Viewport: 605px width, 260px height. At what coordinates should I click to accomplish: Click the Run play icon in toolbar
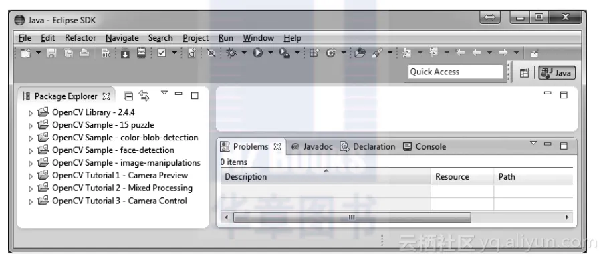[257, 53]
